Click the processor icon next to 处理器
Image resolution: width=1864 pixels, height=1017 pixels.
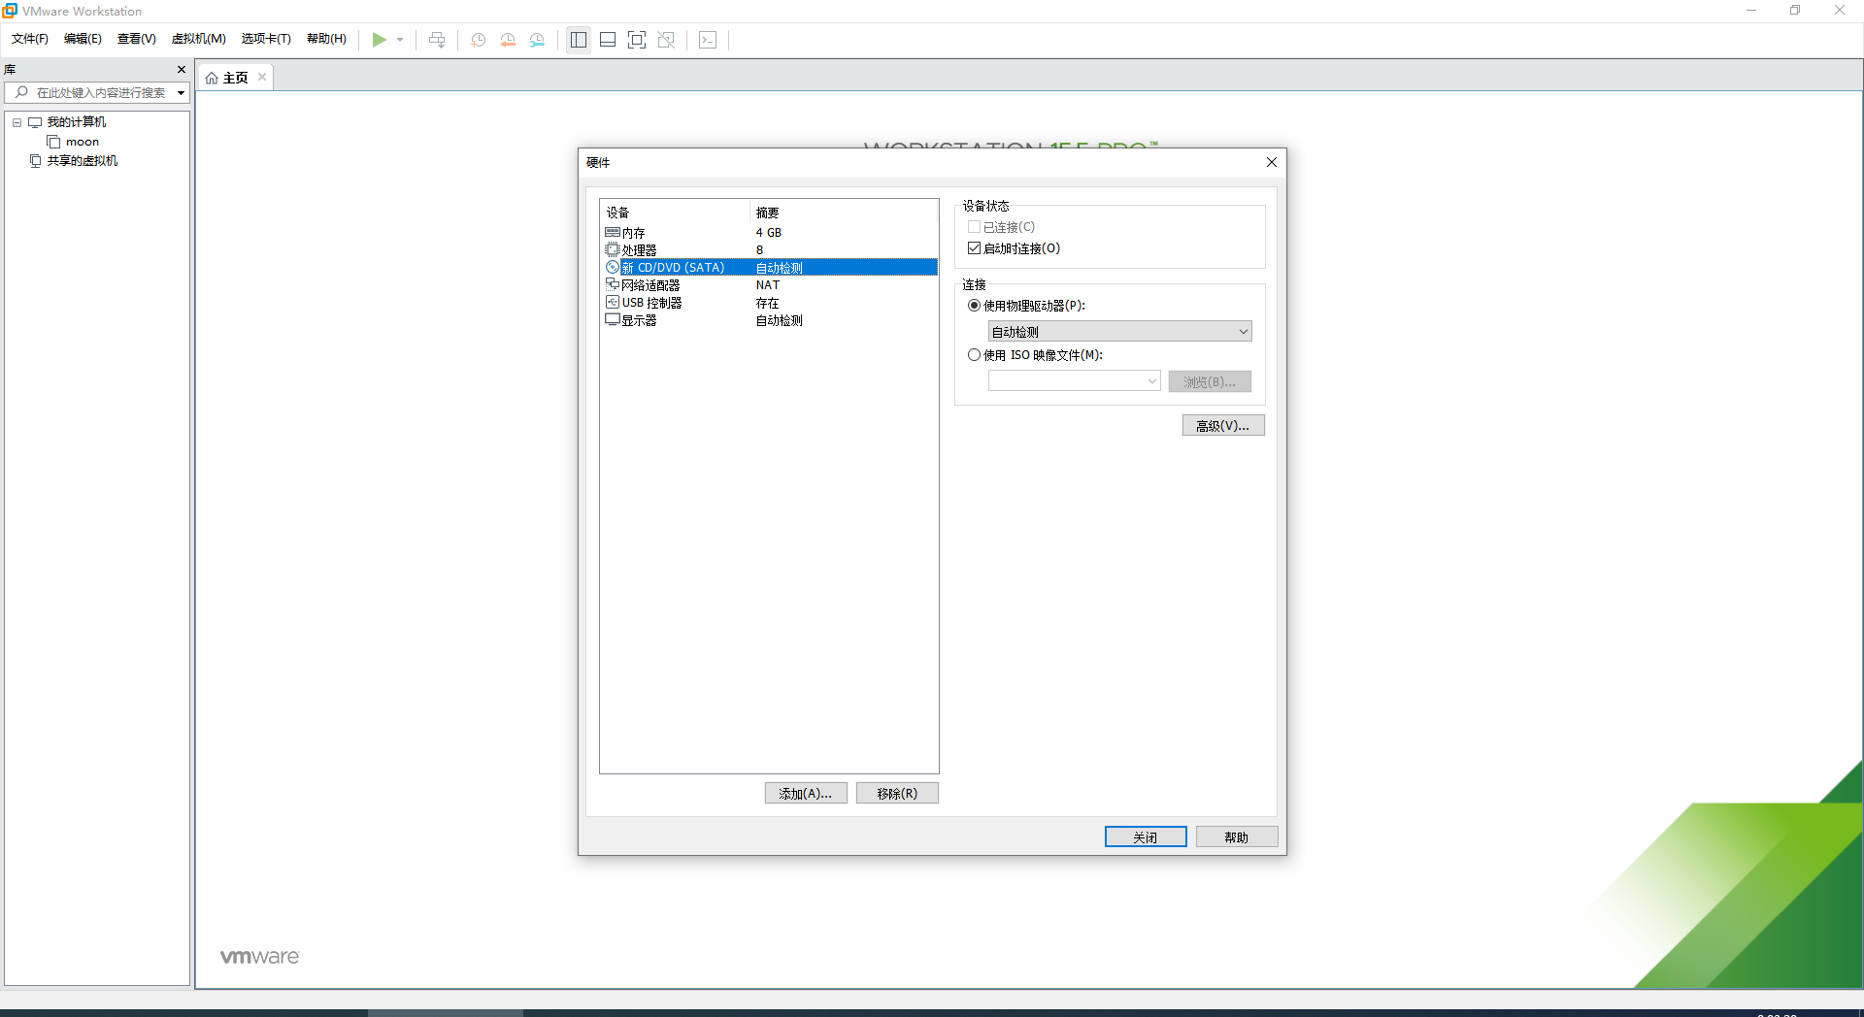click(x=613, y=250)
